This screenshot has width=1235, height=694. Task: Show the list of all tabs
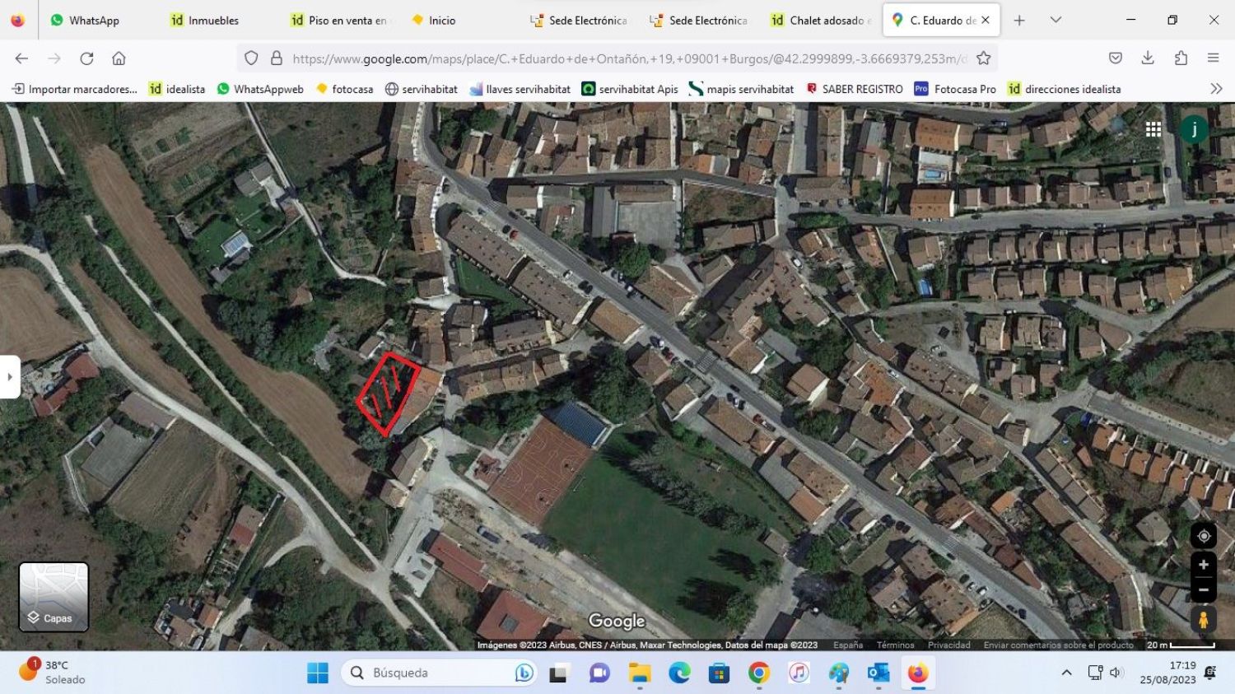[x=1056, y=20]
